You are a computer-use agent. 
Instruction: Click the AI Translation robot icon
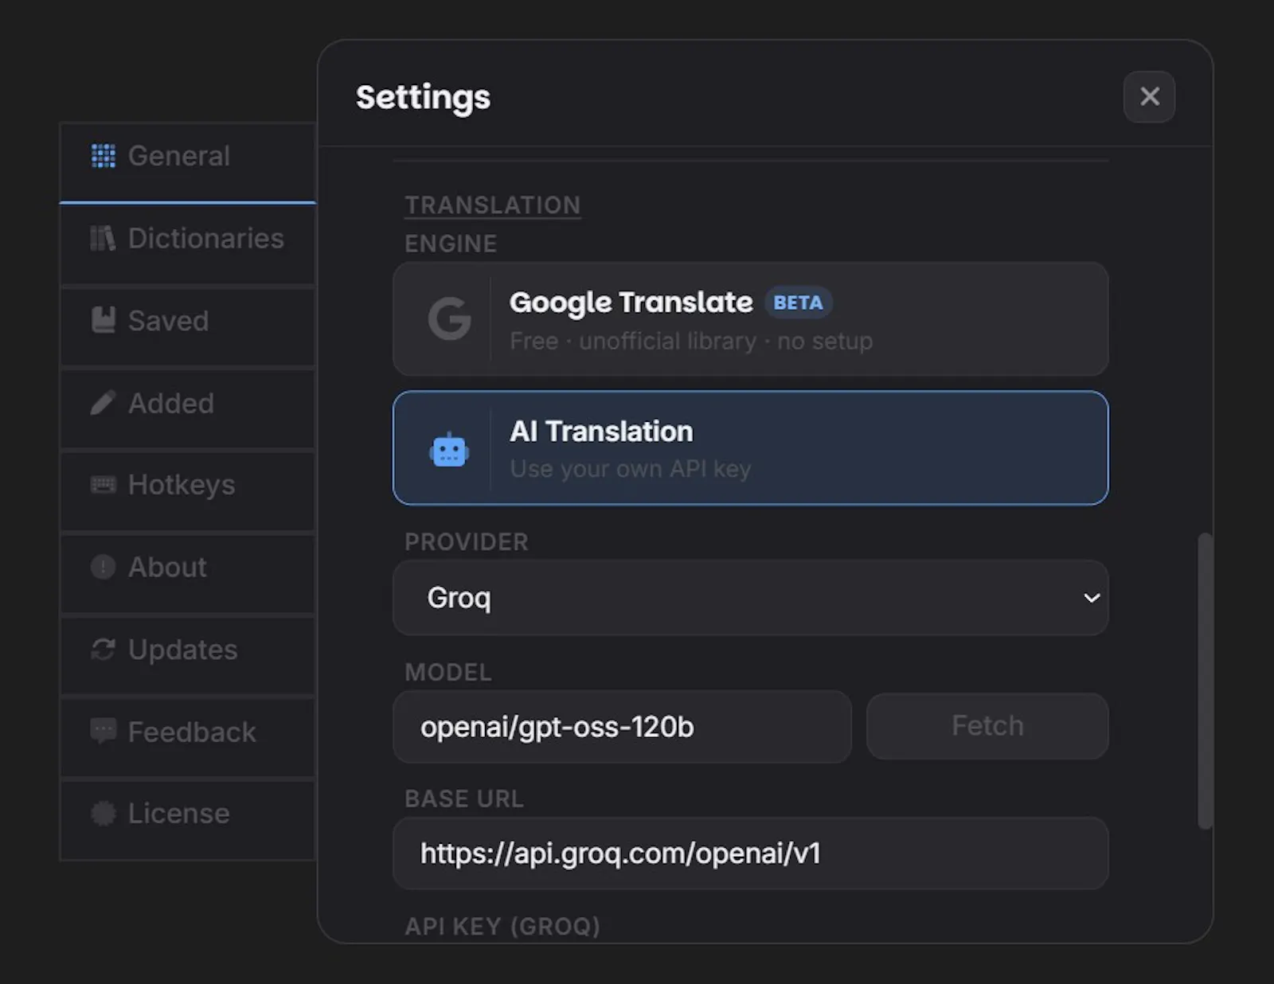(449, 451)
